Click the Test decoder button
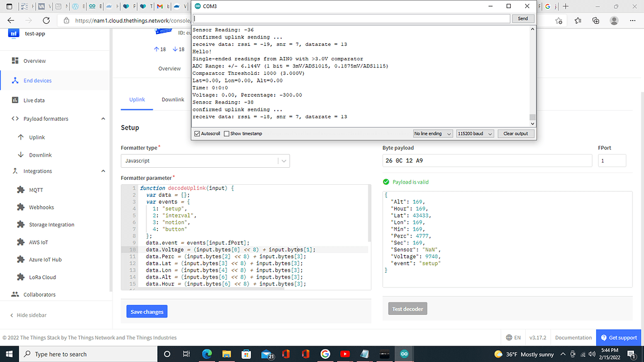Viewport: 644px width, 362px height. pyautogui.click(x=408, y=309)
